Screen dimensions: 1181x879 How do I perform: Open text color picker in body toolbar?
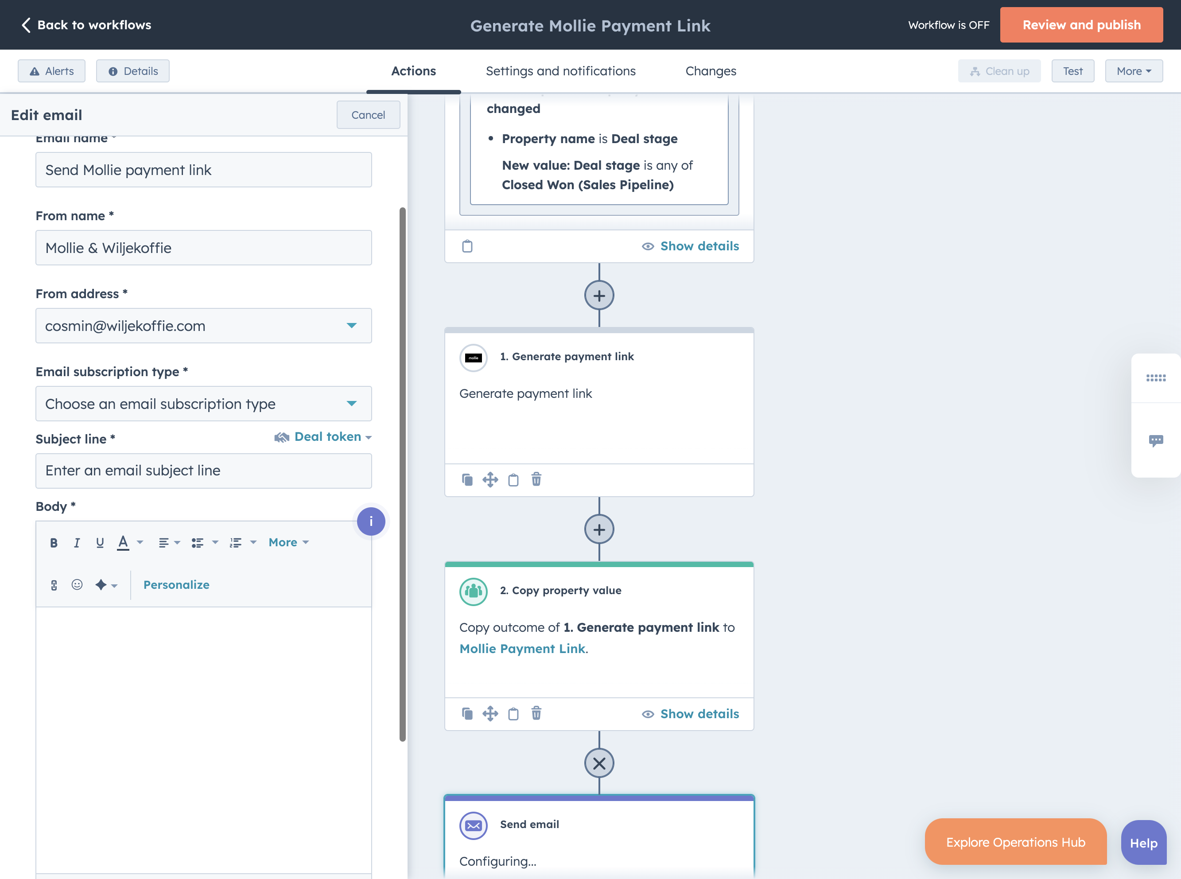click(130, 543)
